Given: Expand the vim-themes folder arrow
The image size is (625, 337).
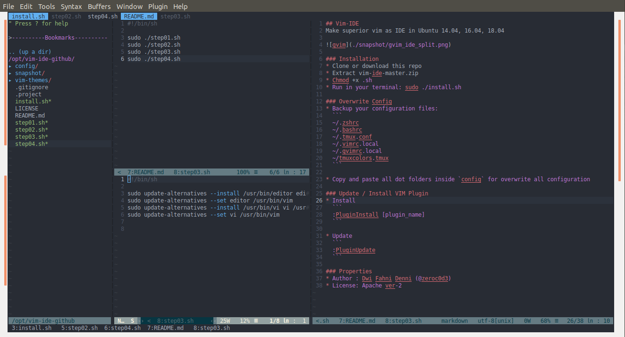Looking at the screenshot, I should click(10, 80).
